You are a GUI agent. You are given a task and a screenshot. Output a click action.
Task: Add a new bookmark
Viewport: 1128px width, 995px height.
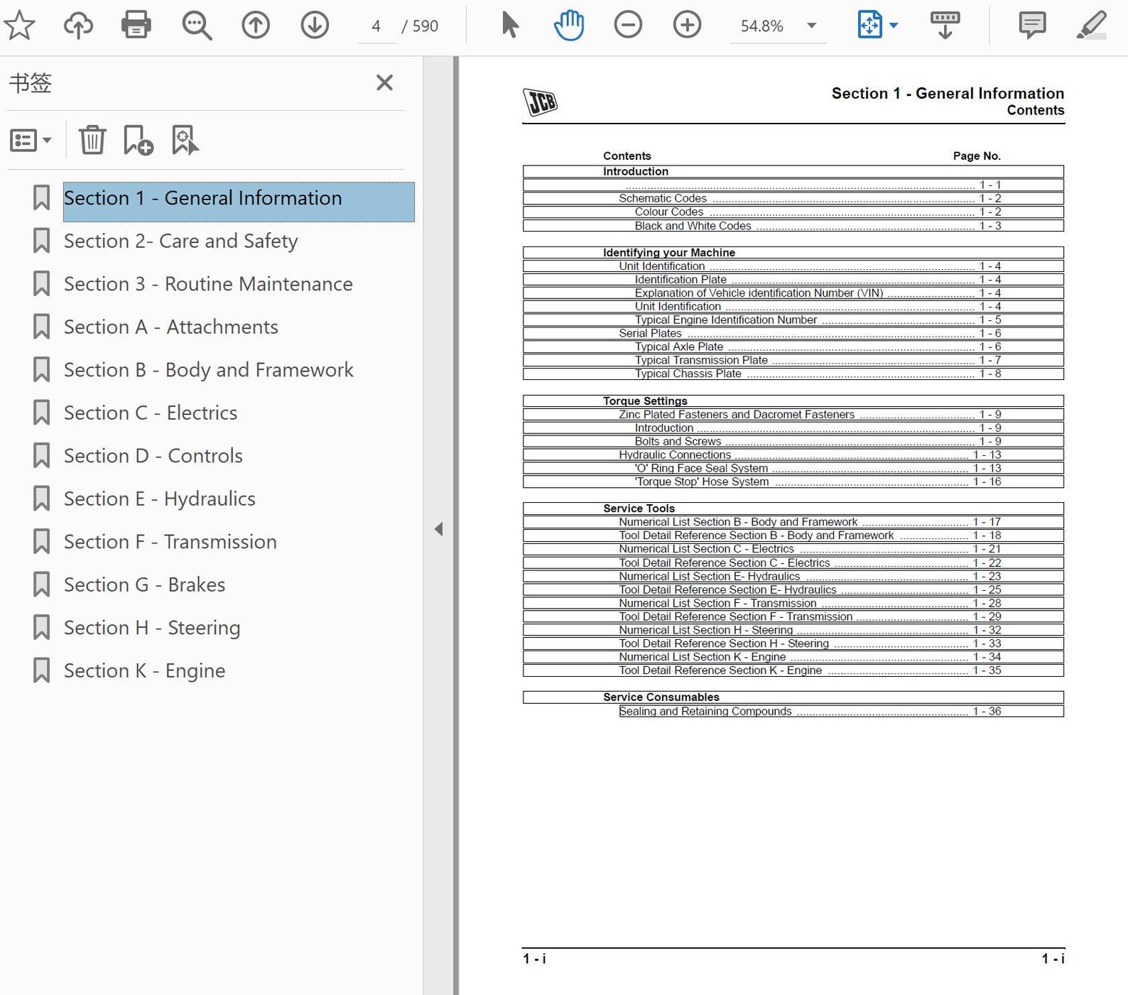[x=138, y=140]
